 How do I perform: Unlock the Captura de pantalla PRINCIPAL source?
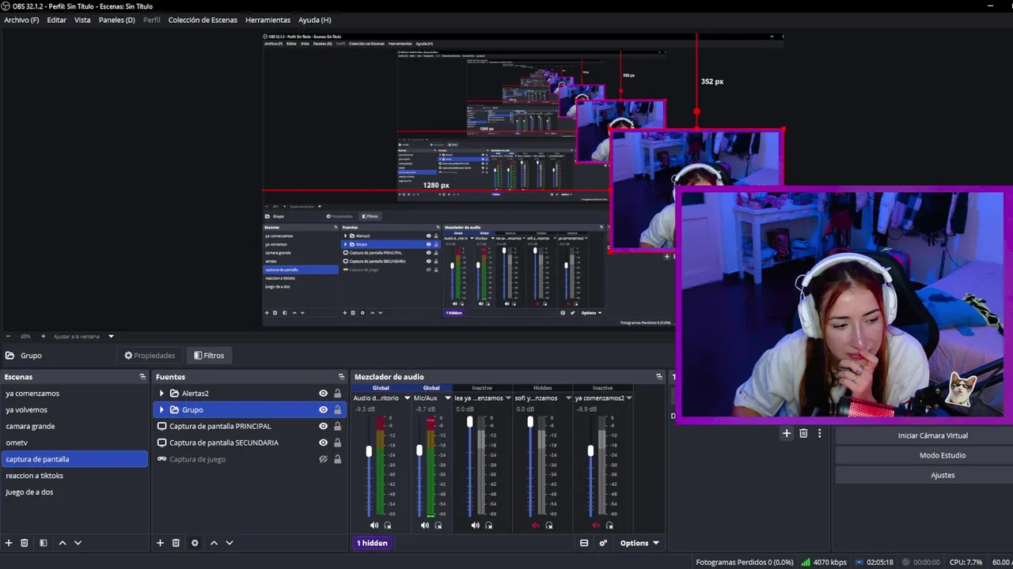[x=337, y=426]
